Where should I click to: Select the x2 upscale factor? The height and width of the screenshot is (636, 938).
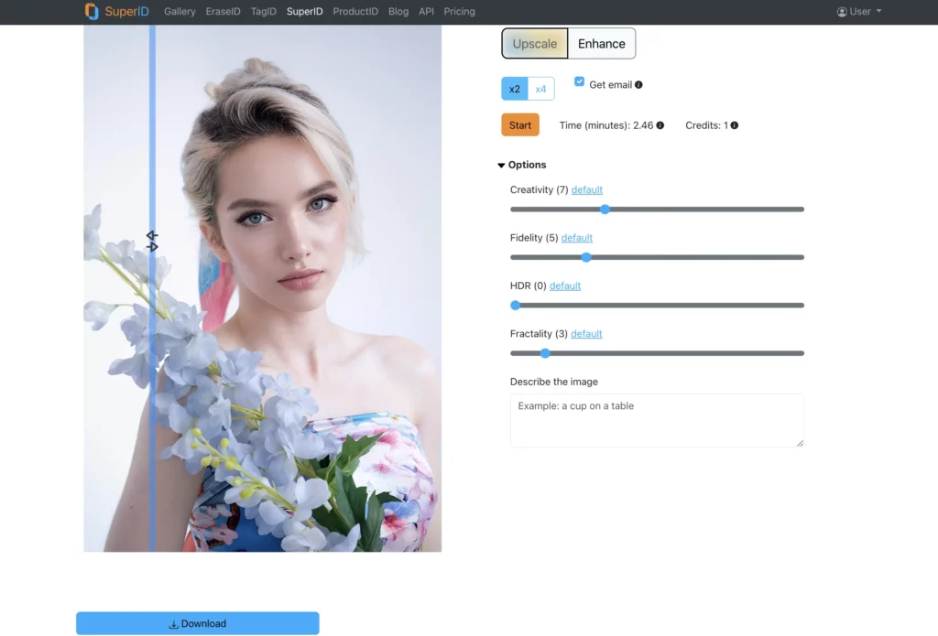tap(514, 88)
